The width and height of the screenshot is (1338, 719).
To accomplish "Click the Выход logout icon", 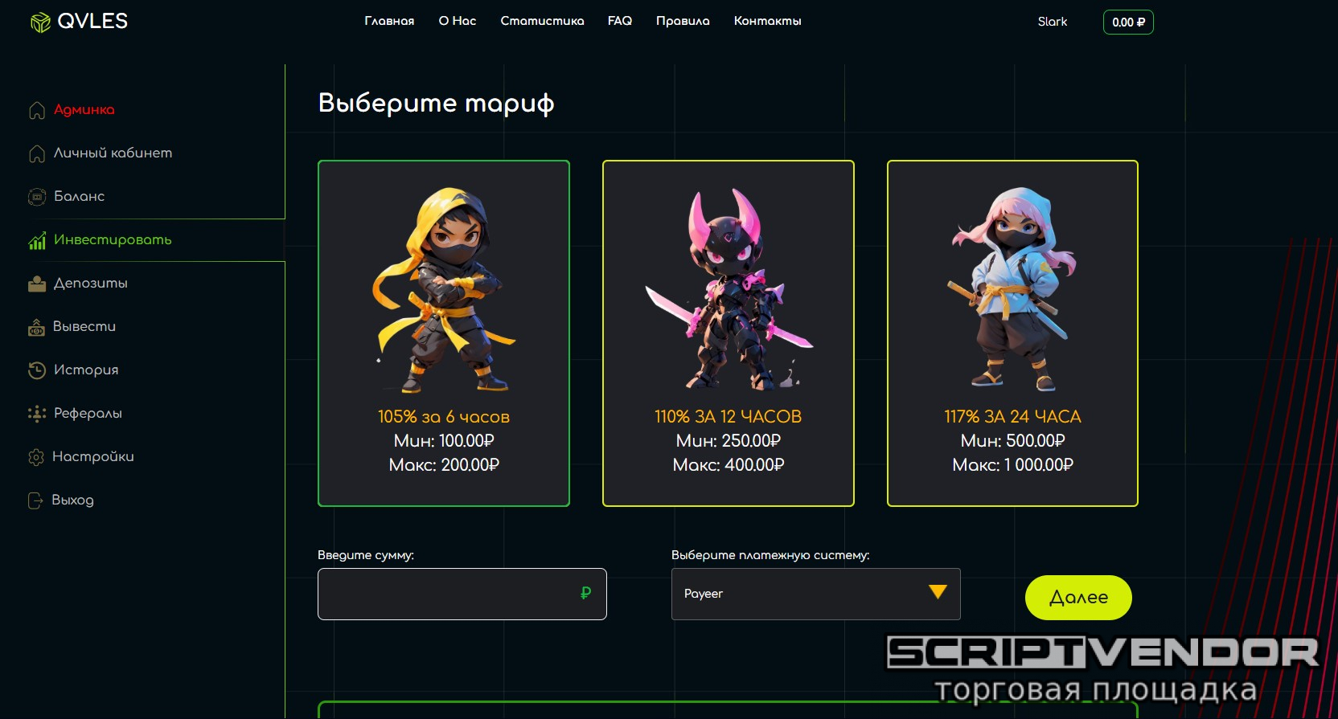I will coord(35,500).
